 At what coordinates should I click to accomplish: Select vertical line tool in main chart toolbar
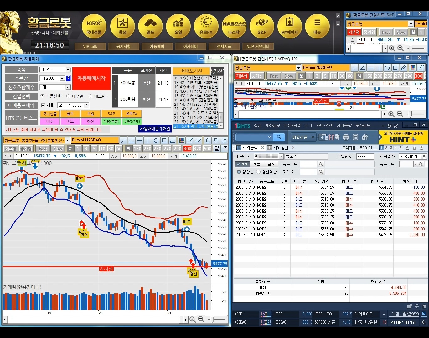pos(148,140)
